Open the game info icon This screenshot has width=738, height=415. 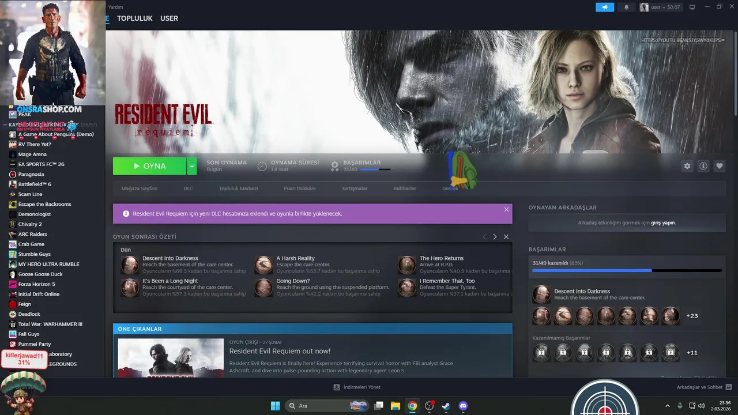[703, 166]
